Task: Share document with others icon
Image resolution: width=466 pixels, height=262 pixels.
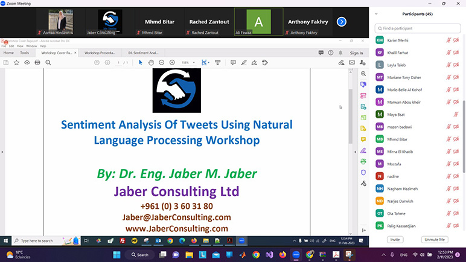Action: 363,62
